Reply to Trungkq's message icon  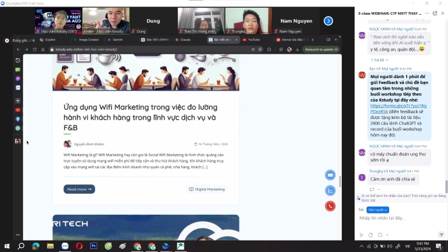pyautogui.click(x=372, y=189)
